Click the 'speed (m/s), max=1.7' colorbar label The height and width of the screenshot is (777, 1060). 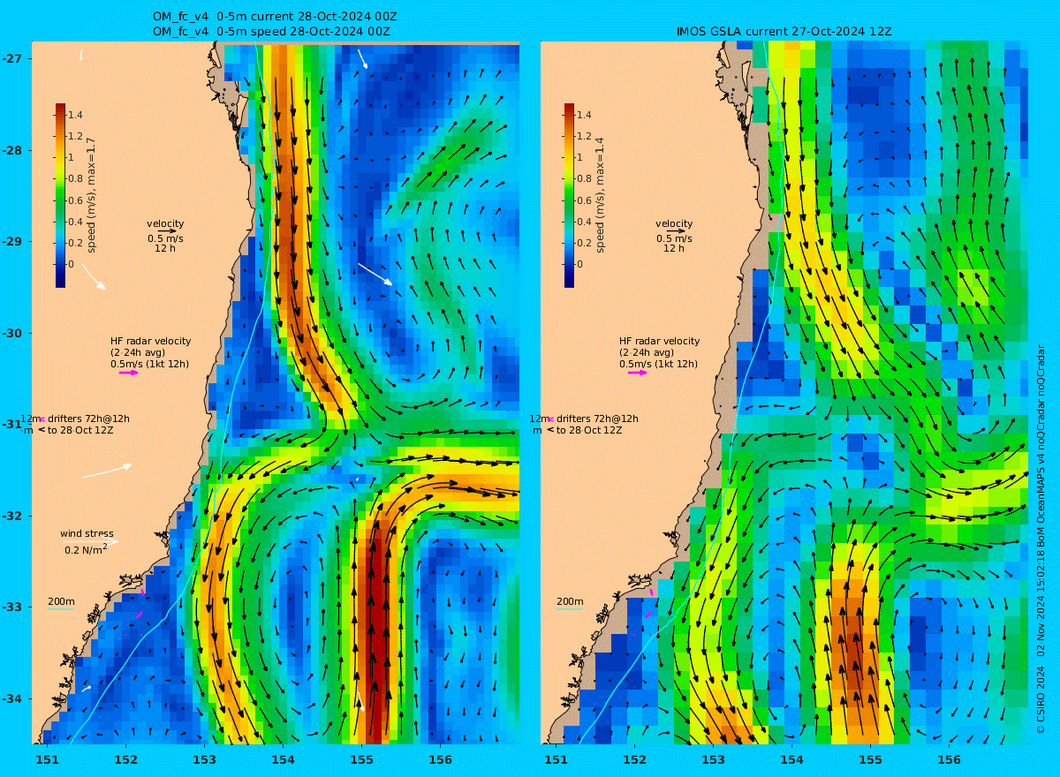[92, 195]
